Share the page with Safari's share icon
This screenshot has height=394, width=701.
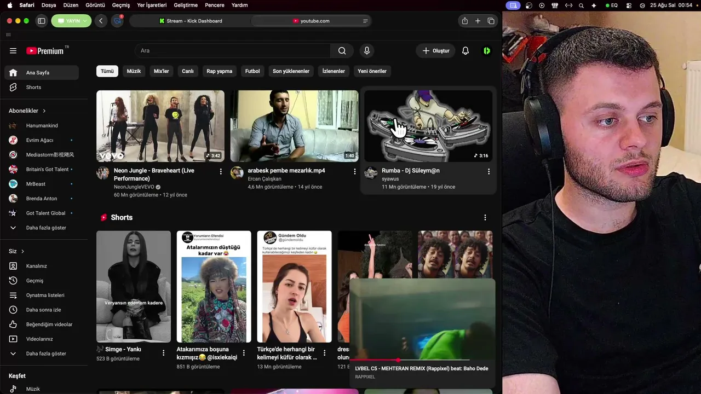(x=465, y=21)
